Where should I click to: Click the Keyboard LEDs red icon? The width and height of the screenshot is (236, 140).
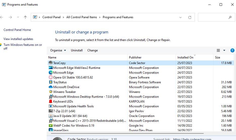[x=50, y=102]
